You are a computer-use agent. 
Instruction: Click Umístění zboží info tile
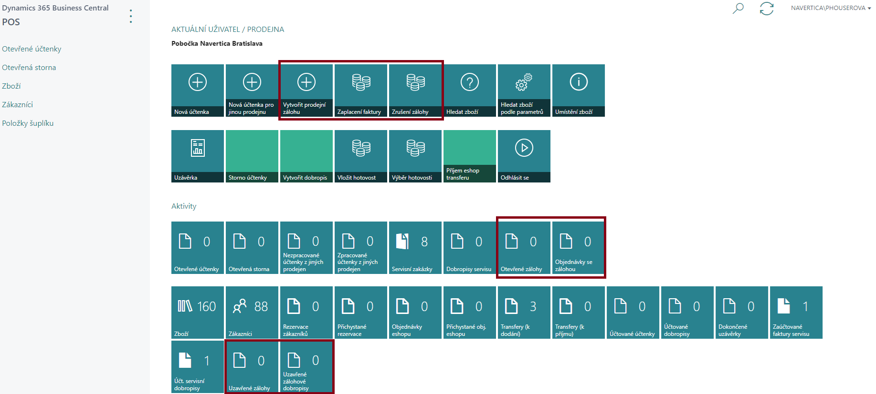(579, 90)
